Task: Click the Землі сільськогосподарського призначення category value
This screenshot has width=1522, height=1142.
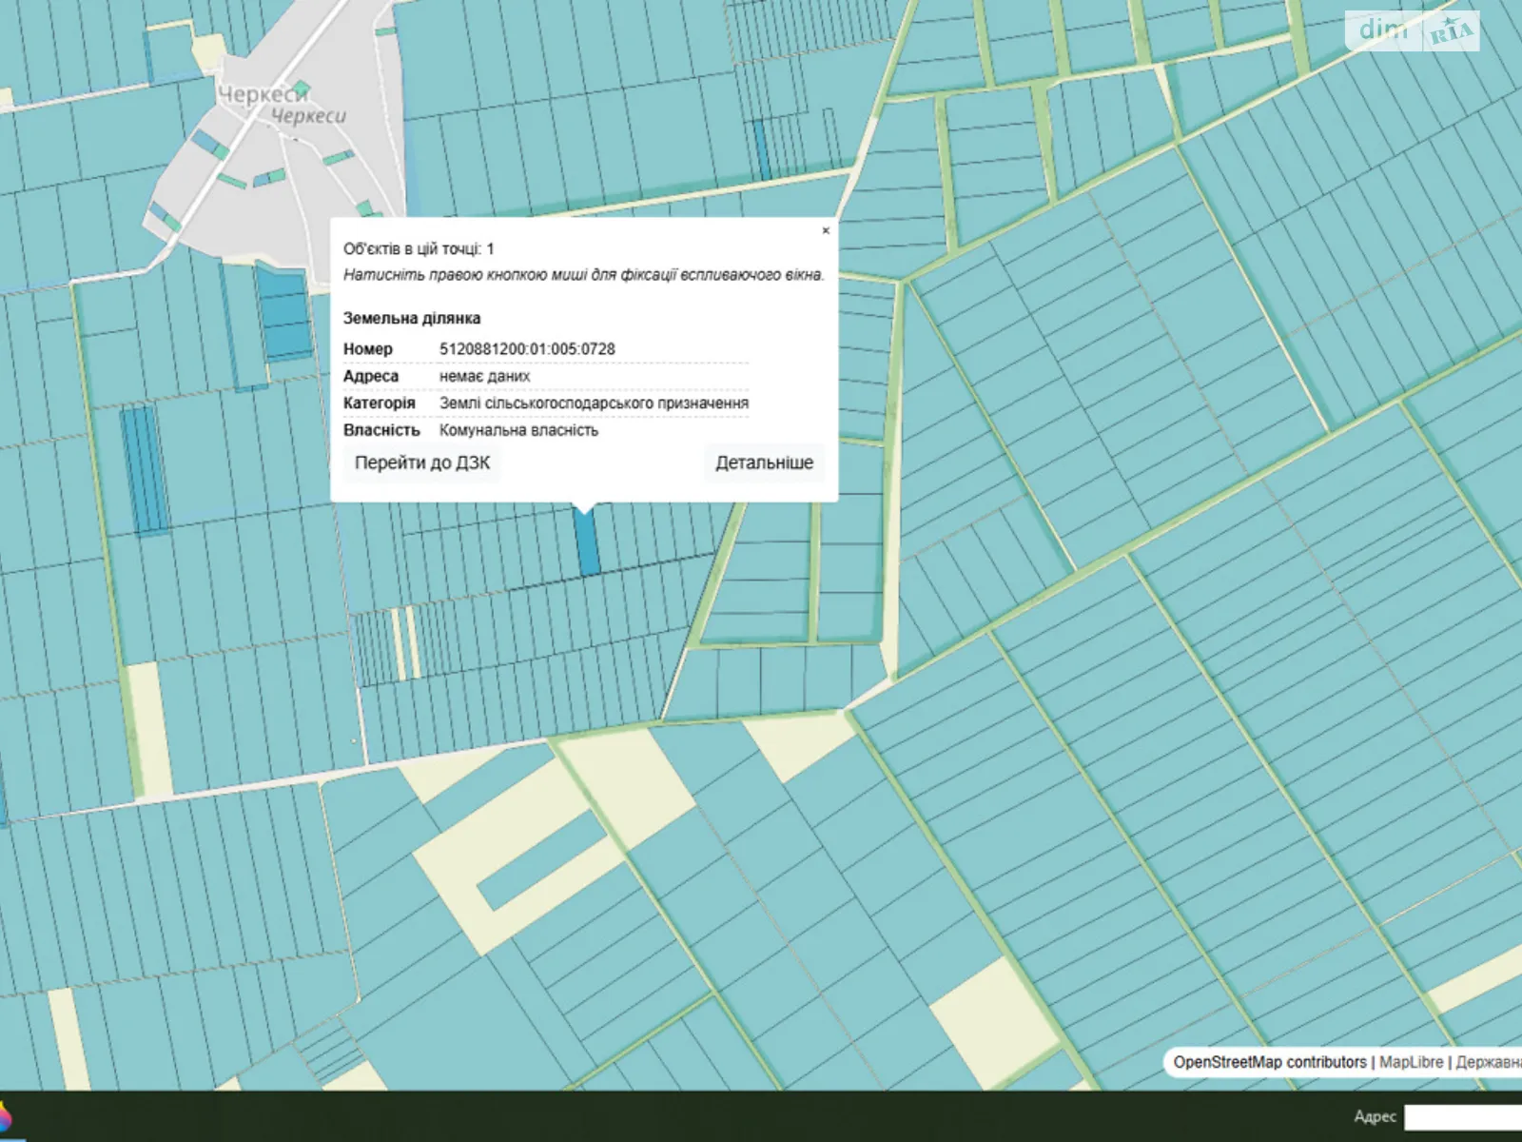Action: point(594,404)
